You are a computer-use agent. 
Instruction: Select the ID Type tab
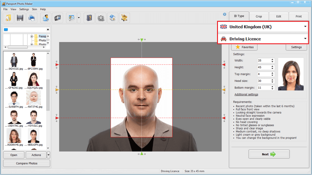(x=239, y=16)
